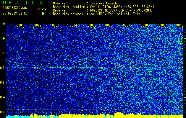The width and height of the screenshot is (186, 118).
Task: Click location Ogaki, Gifu, JAPAN coordinates
Action: [122, 7]
